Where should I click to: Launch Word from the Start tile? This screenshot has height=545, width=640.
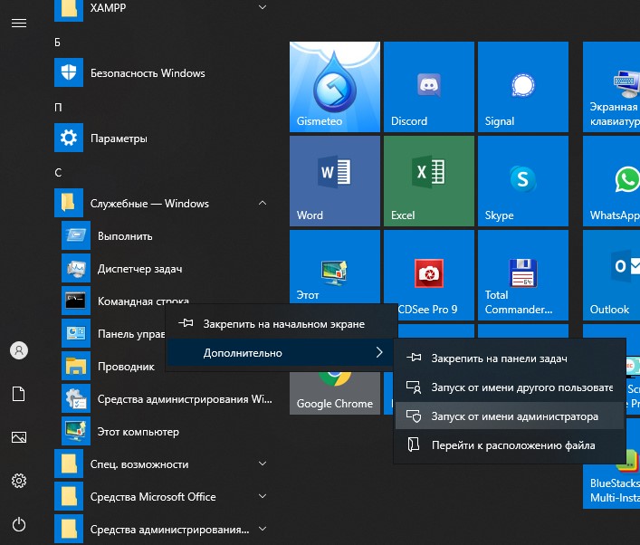[335, 181]
